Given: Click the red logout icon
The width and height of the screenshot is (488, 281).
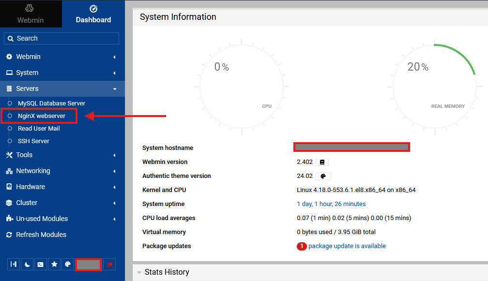Looking at the screenshot, I should [x=109, y=264].
